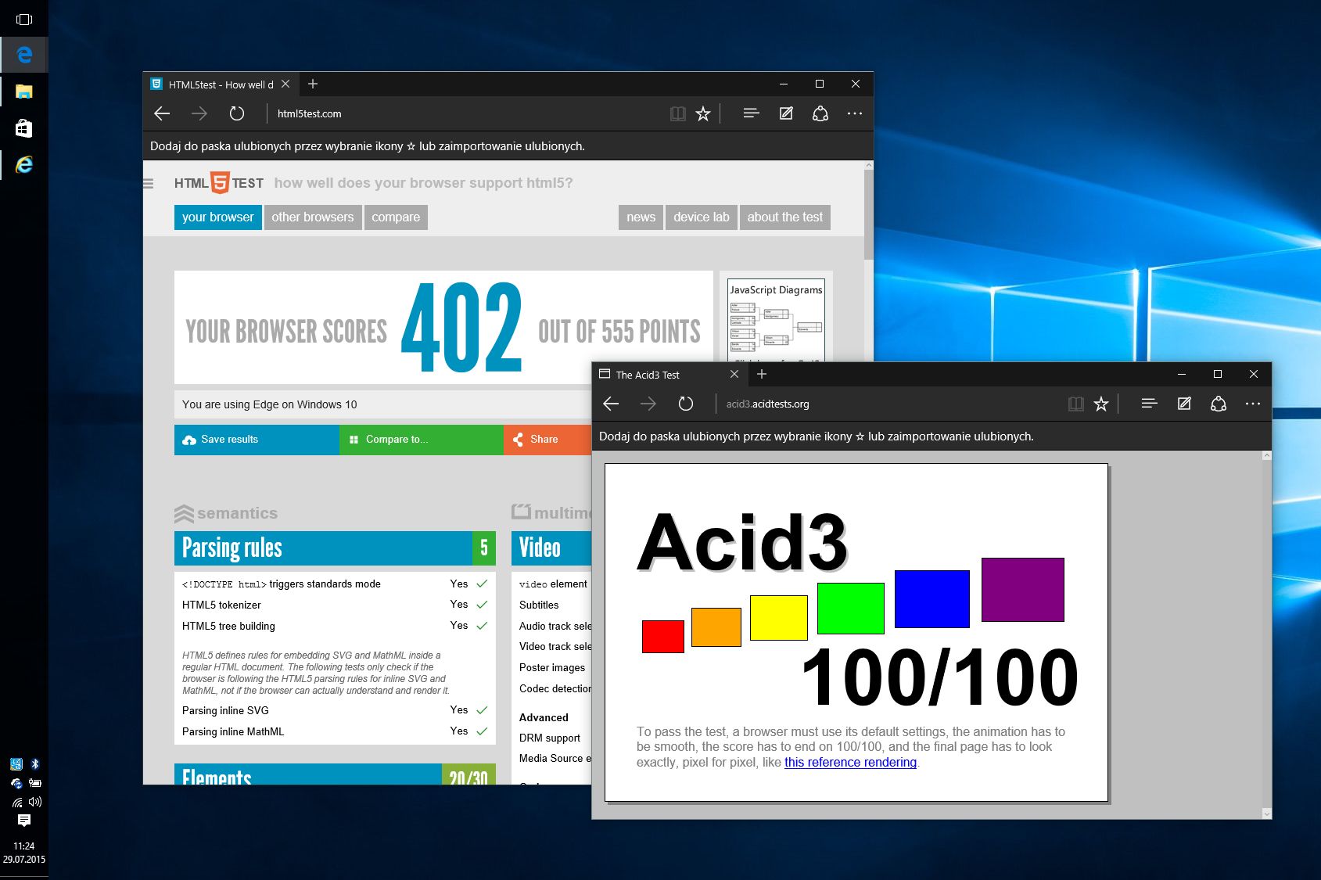Focus the acid3.acidtests.org address bar
The width and height of the screenshot is (1321, 880).
(890, 404)
